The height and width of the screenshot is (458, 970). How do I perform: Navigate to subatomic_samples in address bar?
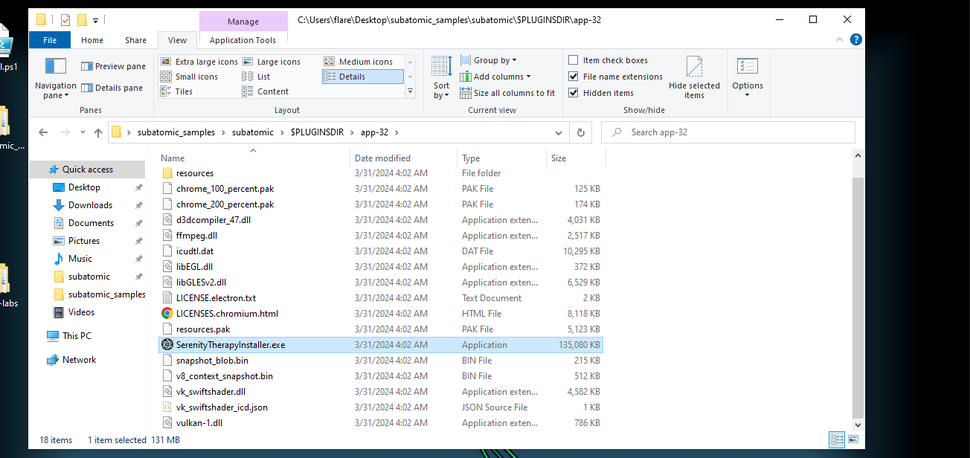coord(176,132)
